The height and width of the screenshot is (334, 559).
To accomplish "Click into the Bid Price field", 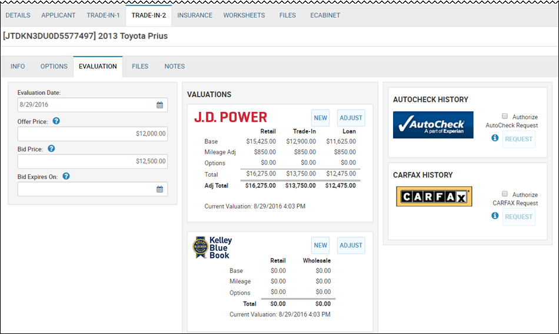I will 92,161.
